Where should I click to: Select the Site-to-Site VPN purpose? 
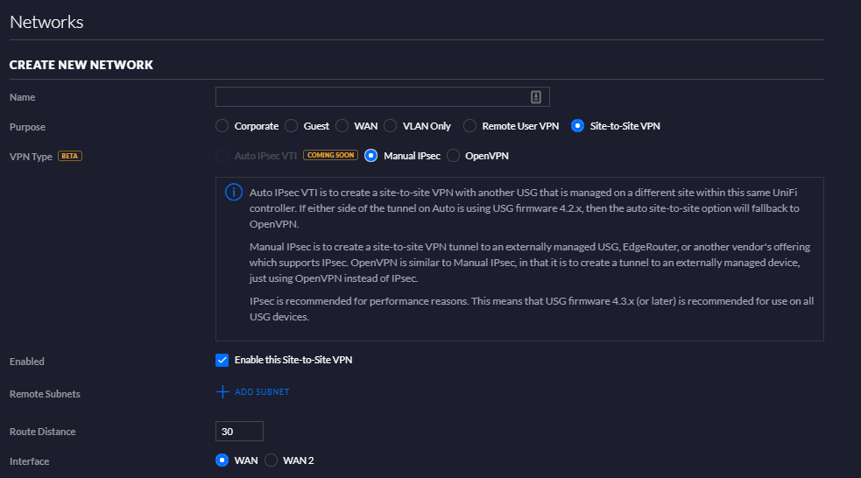(577, 126)
